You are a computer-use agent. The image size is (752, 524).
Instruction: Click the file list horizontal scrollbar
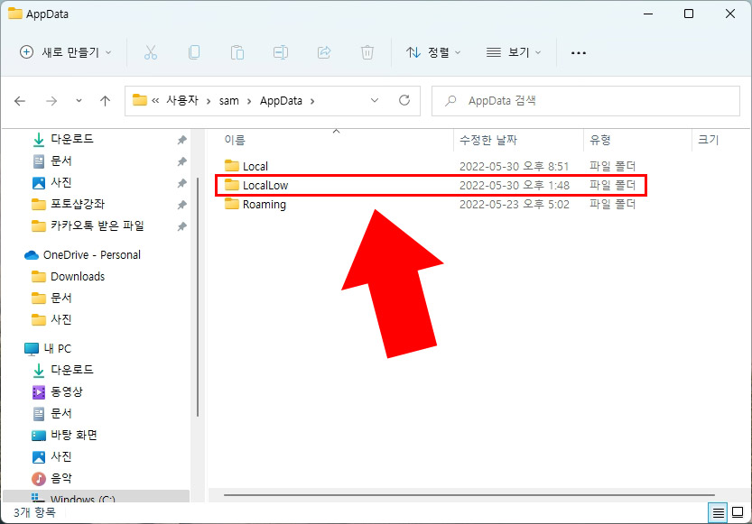point(469,495)
